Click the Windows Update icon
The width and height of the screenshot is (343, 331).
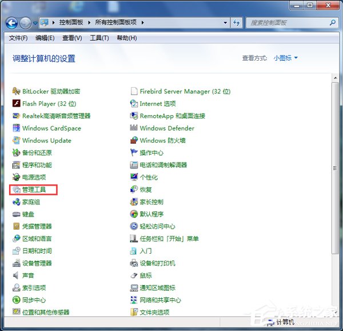tap(17, 140)
